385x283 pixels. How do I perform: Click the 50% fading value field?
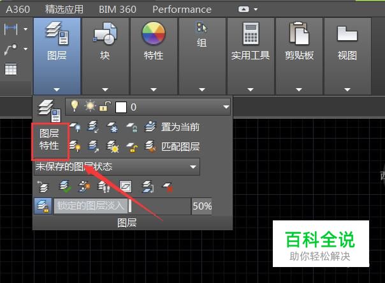202,206
